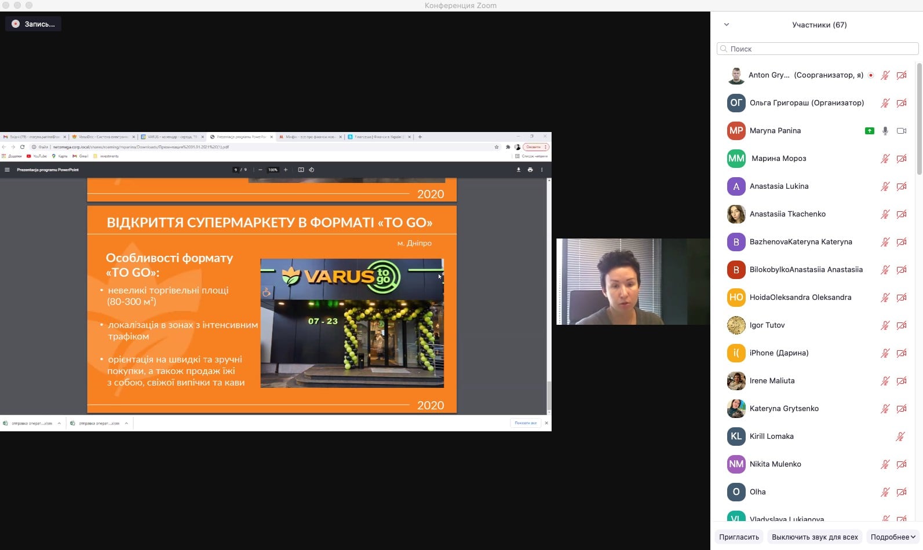Click the Пригласить button

click(x=739, y=537)
